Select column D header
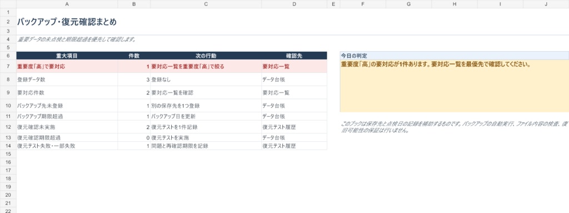 294,4
